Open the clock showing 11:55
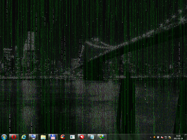 pyautogui.click(x=178, y=137)
